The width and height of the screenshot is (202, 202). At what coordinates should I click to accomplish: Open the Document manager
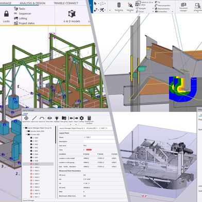[x=183, y=7]
